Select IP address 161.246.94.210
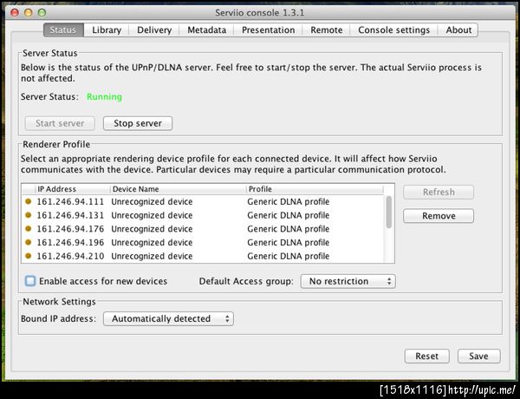Viewport: 520px width, 399px height. [70, 256]
